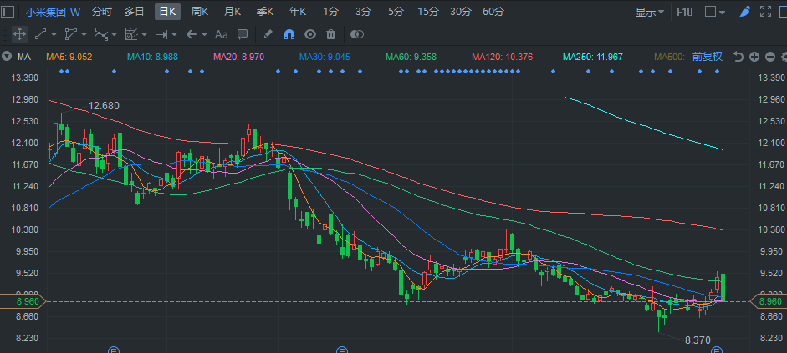
Task: Click the MA60: 9.358 legend value
Action: coord(411,57)
